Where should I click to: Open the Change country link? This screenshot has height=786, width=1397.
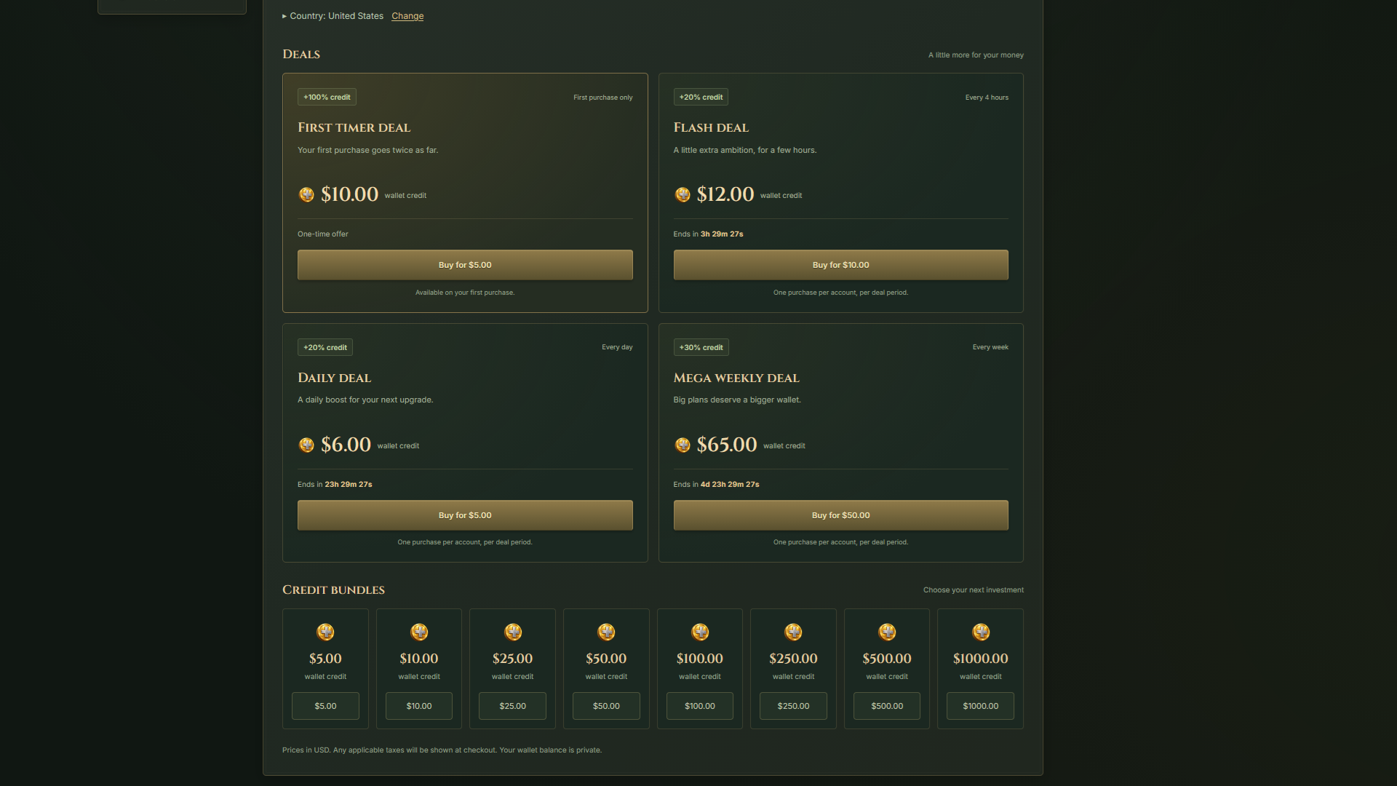(407, 16)
